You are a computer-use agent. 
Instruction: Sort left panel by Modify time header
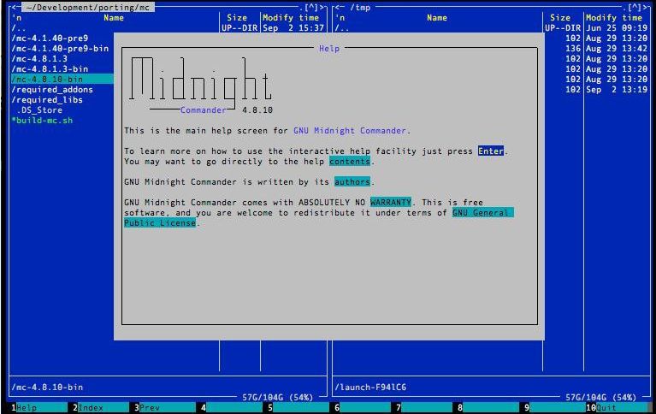point(291,18)
